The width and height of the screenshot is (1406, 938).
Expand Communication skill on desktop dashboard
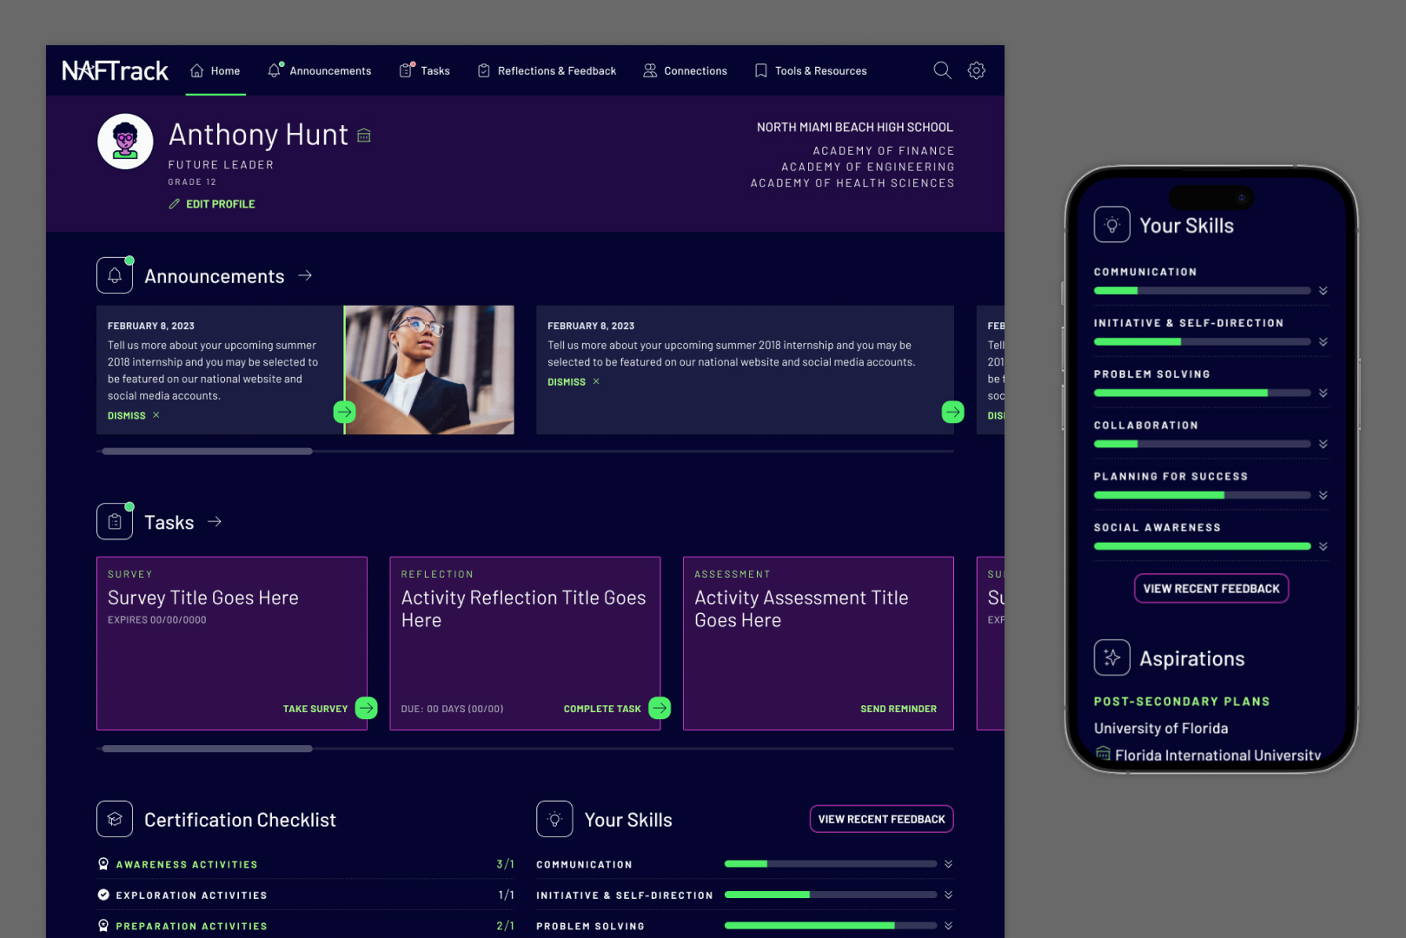click(x=948, y=864)
